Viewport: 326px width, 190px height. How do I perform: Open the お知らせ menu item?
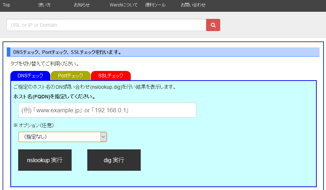point(82,5)
